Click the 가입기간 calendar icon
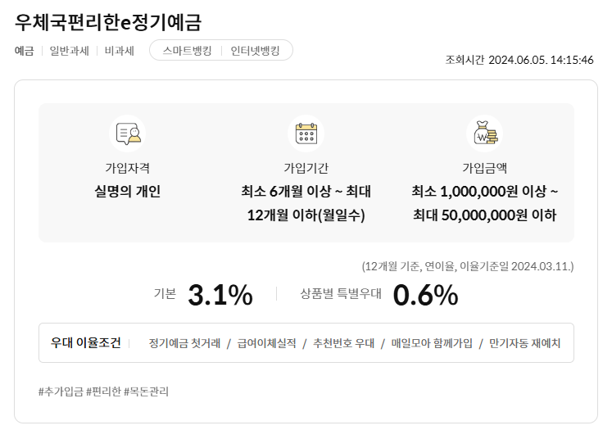 click(x=306, y=134)
